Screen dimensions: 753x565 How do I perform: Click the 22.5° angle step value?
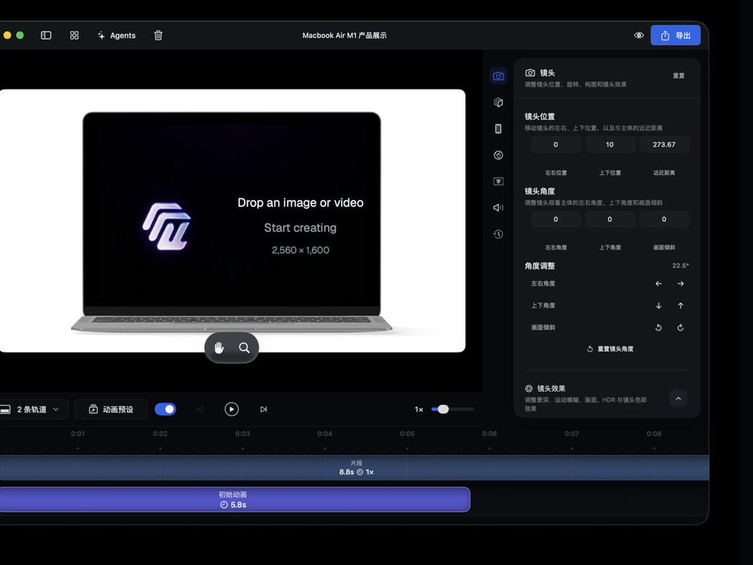point(680,266)
